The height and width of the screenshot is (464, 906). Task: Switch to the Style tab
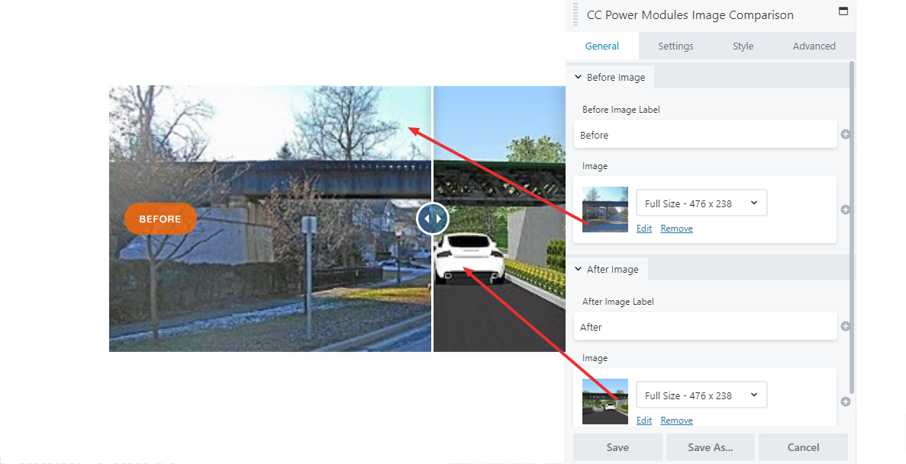743,46
